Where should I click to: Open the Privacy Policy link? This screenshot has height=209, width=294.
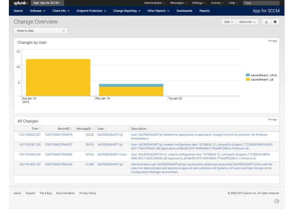[88, 193]
